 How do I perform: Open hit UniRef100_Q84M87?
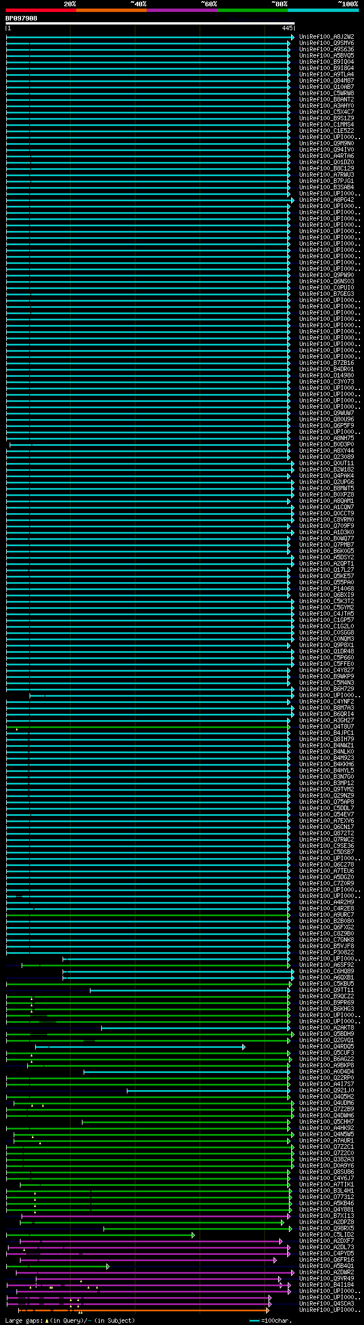click(326, 81)
